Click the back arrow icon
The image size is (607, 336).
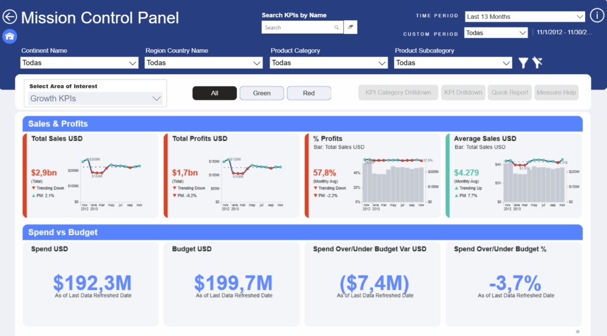[x=10, y=17]
